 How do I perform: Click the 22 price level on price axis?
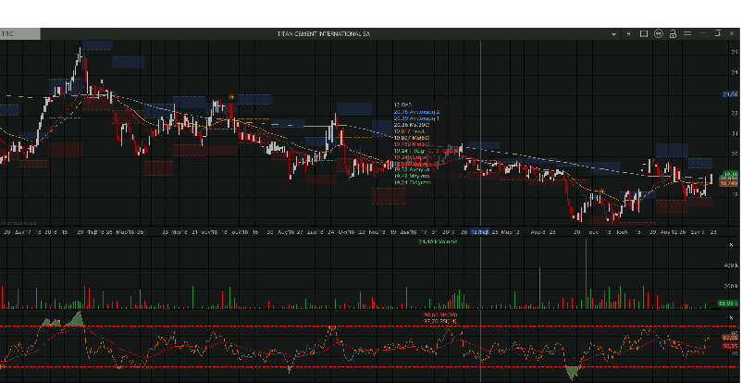[x=735, y=113]
